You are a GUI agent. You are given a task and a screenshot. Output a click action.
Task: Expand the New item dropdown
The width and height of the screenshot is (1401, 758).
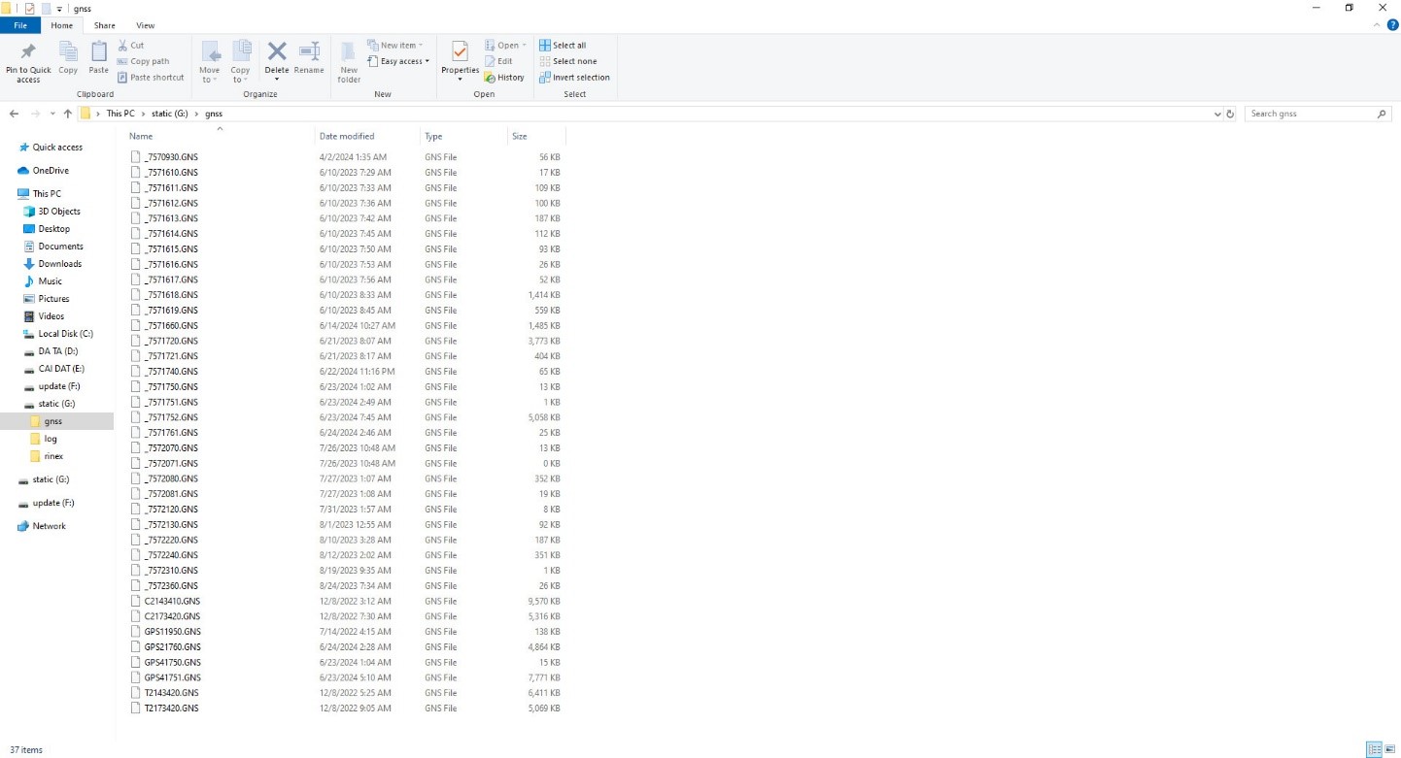397,45
